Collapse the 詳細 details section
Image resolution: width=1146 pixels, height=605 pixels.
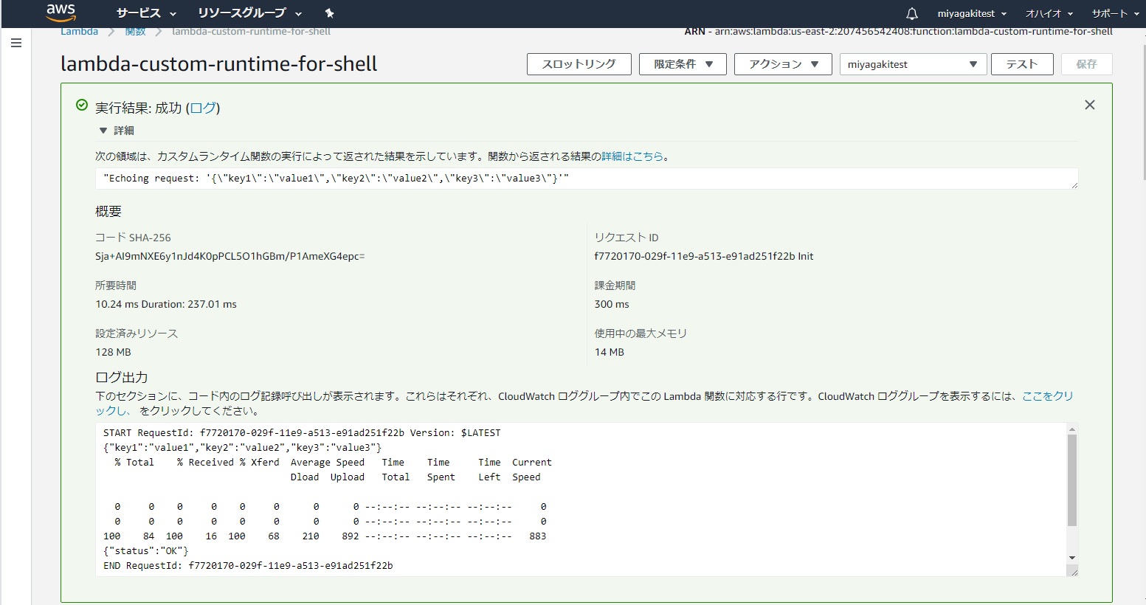103,131
